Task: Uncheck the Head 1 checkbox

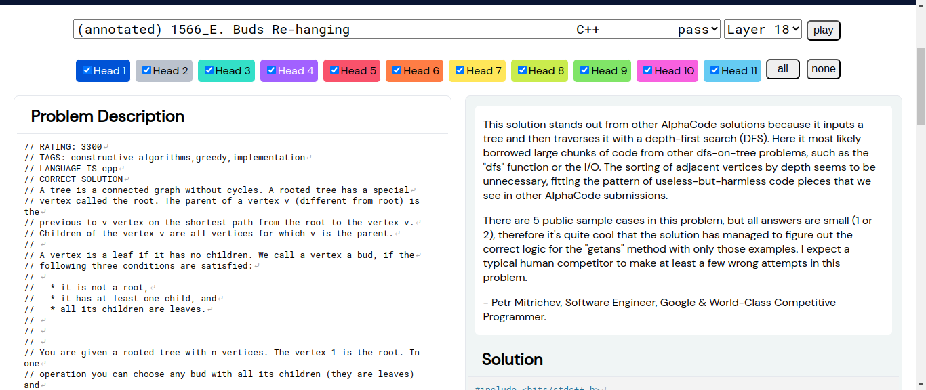Action: click(87, 70)
